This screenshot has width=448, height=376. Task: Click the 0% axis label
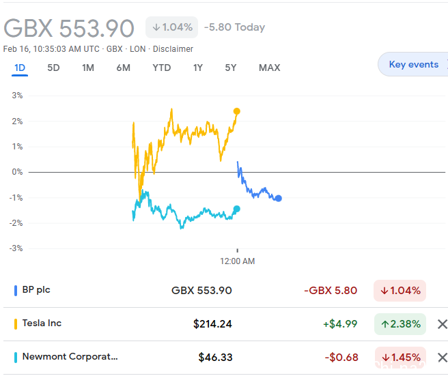tap(17, 172)
